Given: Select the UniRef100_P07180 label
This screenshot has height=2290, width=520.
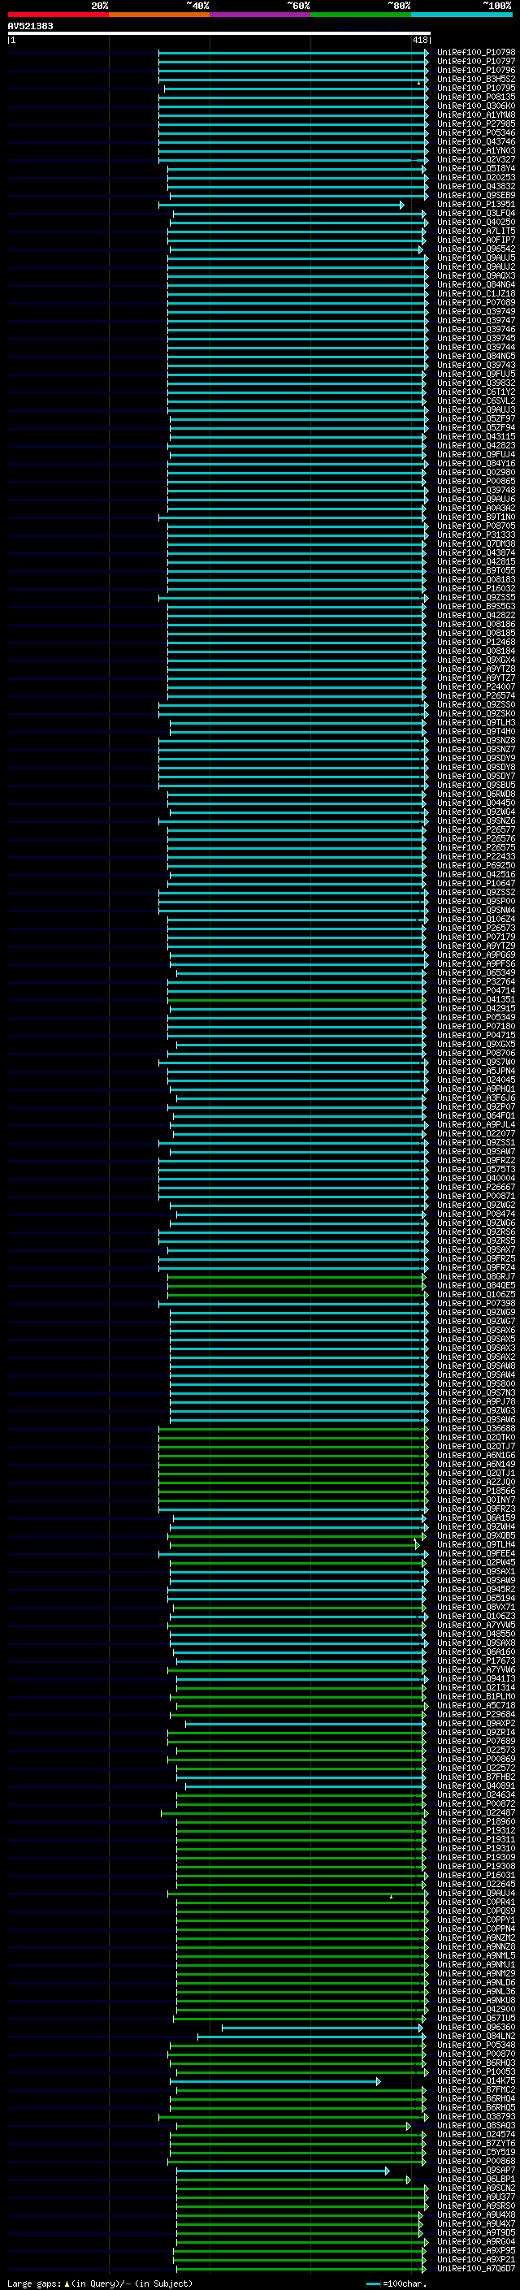Looking at the screenshot, I should pos(475,1026).
